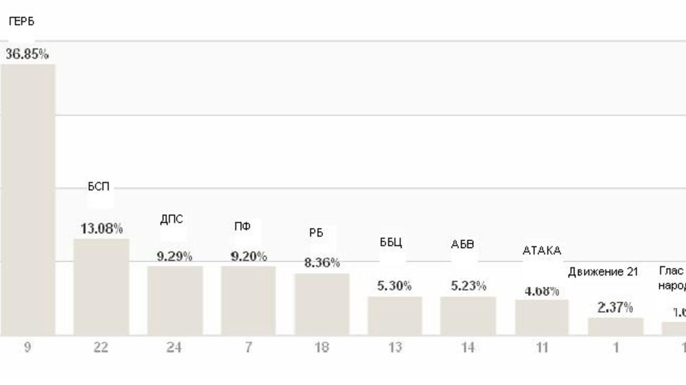Click the ГЕРБ party label
Screen dimensions: 686x385
21,23
